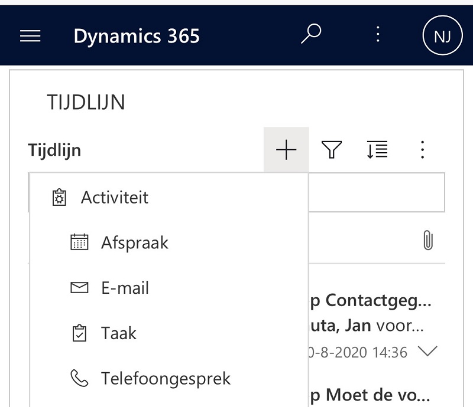Click the plus button to add timeline record
473x407 pixels.
(286, 150)
